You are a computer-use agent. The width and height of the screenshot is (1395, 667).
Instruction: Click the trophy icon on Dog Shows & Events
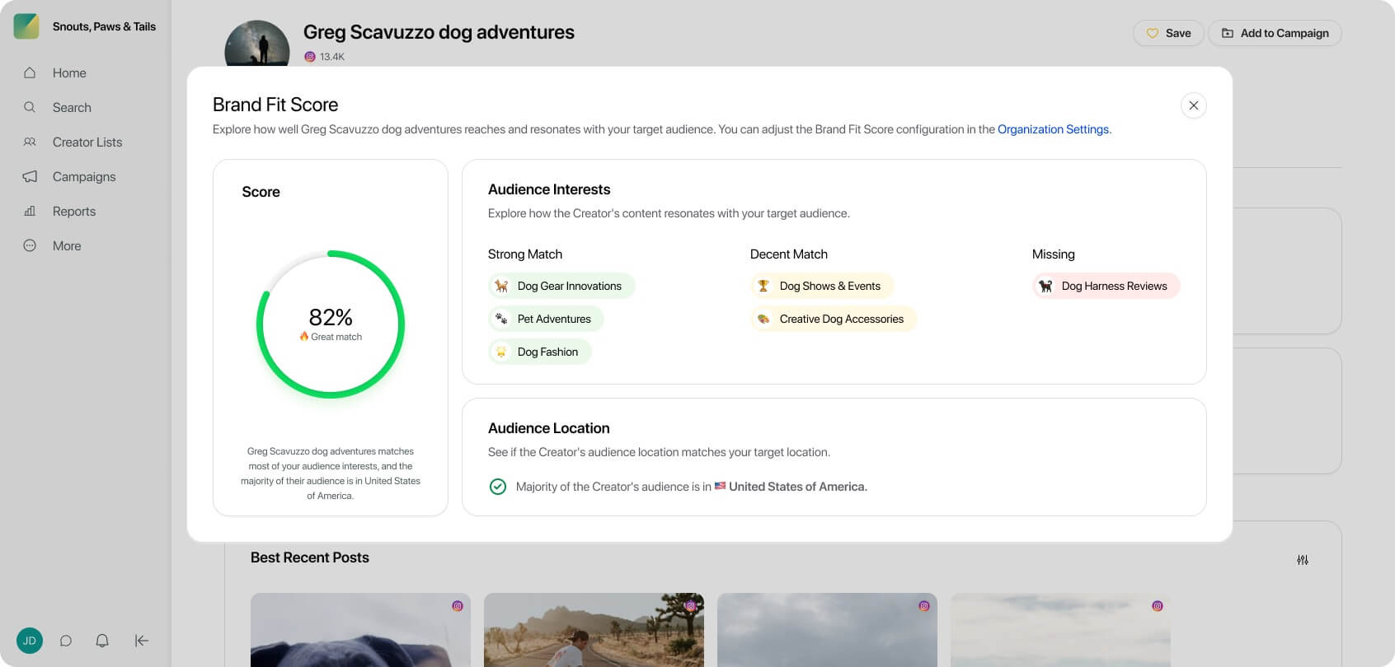763,286
